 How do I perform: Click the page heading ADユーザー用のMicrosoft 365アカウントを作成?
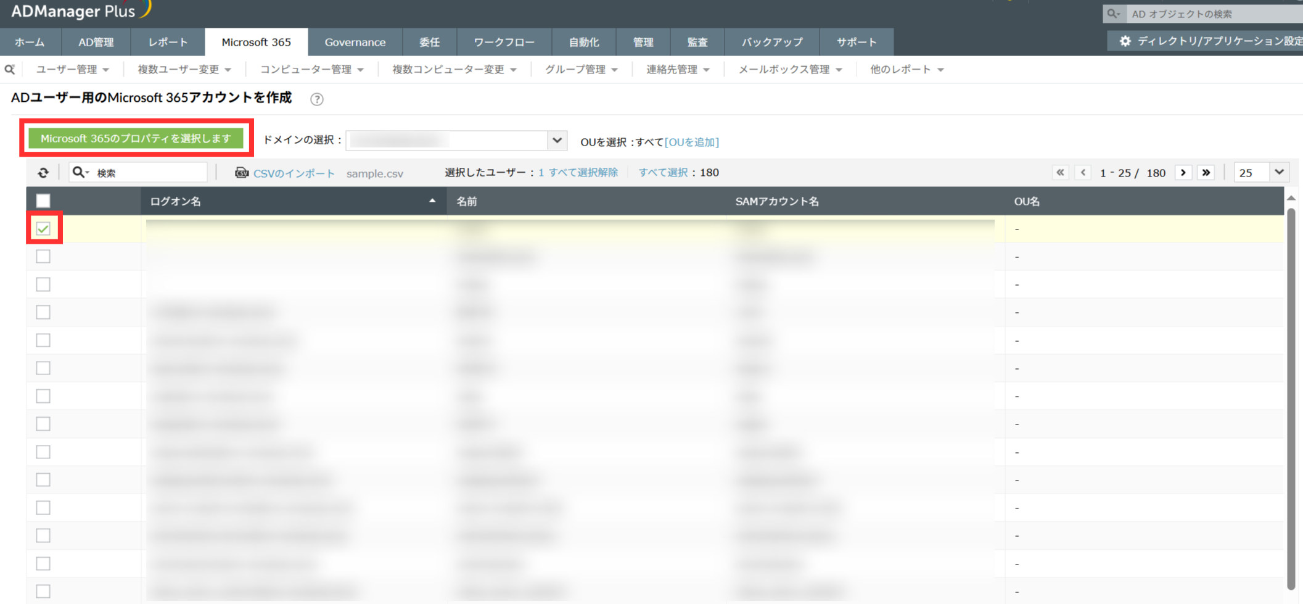pyautogui.click(x=152, y=97)
